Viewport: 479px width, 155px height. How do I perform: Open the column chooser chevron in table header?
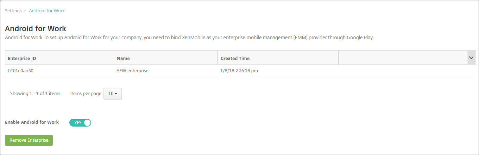tap(471, 58)
